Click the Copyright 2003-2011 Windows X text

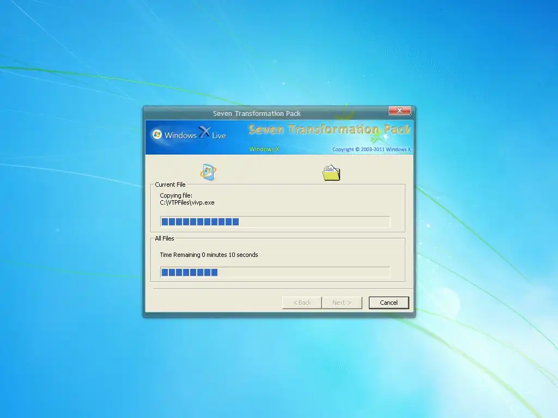[371, 149]
